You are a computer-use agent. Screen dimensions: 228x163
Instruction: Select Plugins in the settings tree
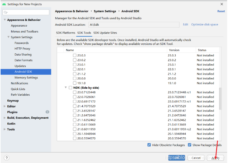point(12,112)
